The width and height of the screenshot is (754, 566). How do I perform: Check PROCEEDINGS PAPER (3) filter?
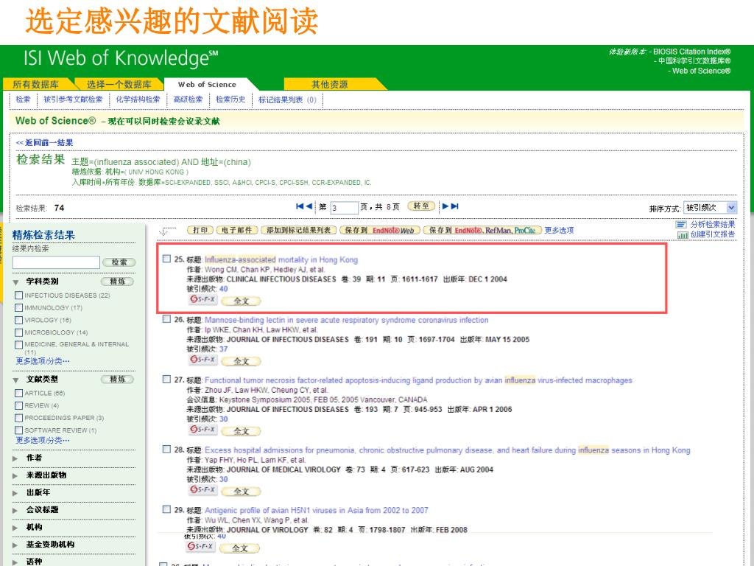click(18, 418)
